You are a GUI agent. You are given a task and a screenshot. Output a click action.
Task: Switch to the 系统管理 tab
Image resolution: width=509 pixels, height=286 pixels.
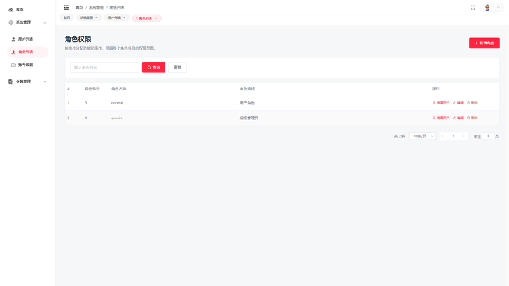tap(87, 18)
